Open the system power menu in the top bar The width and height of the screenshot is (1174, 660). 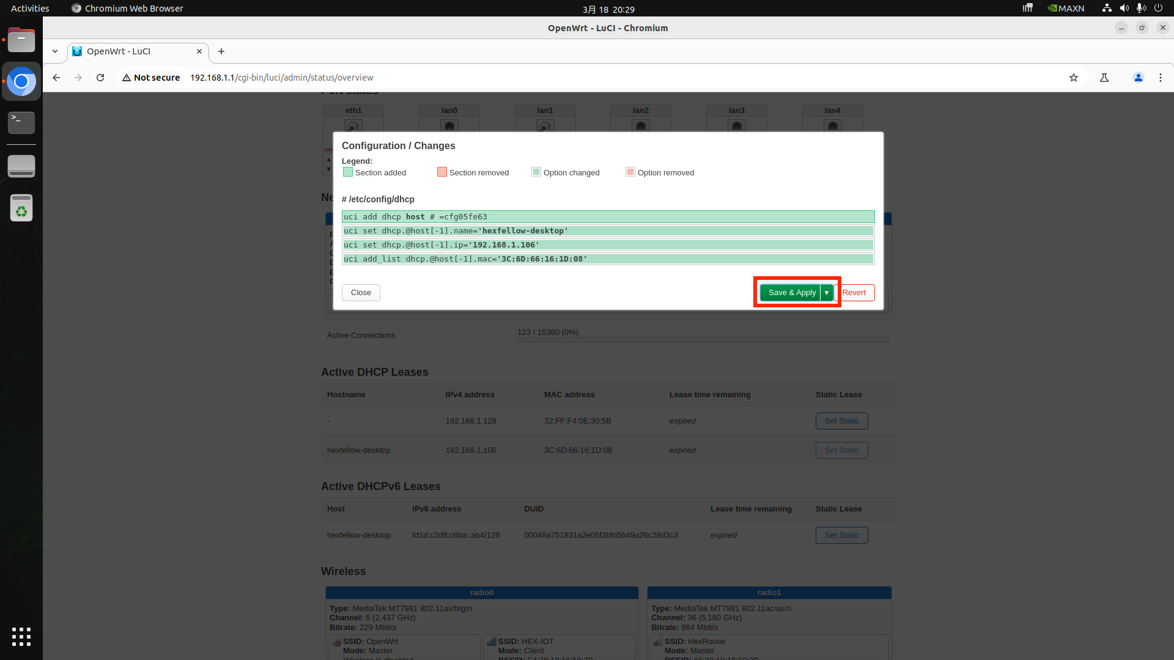tap(1158, 9)
